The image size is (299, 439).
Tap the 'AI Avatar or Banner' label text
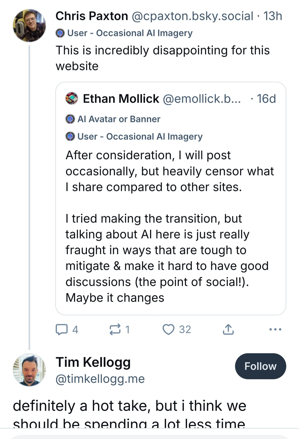pos(119,119)
